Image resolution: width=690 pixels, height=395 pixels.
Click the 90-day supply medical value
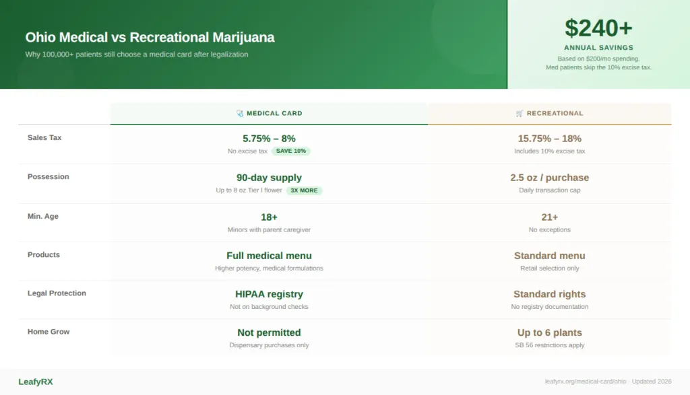point(269,178)
